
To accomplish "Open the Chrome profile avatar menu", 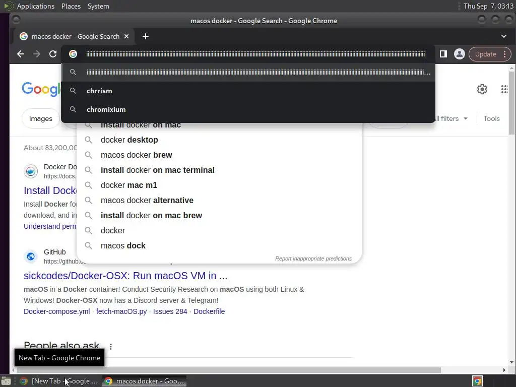I will [x=460, y=54].
